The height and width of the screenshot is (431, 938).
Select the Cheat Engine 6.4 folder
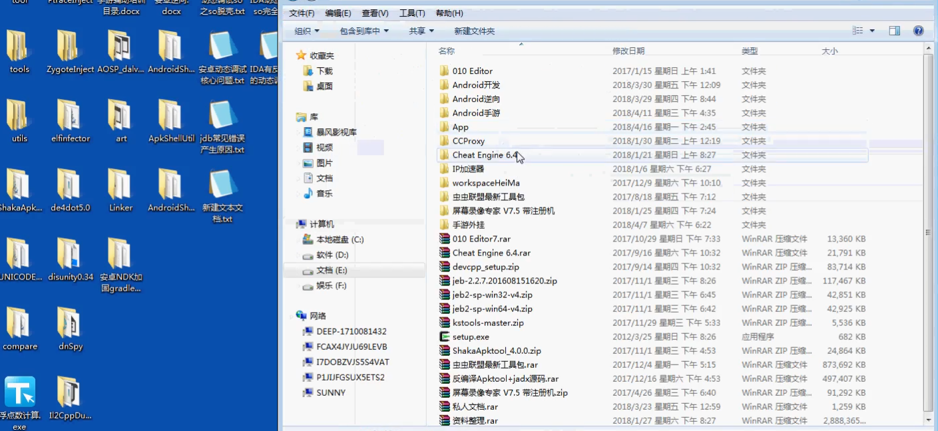(652, 155)
